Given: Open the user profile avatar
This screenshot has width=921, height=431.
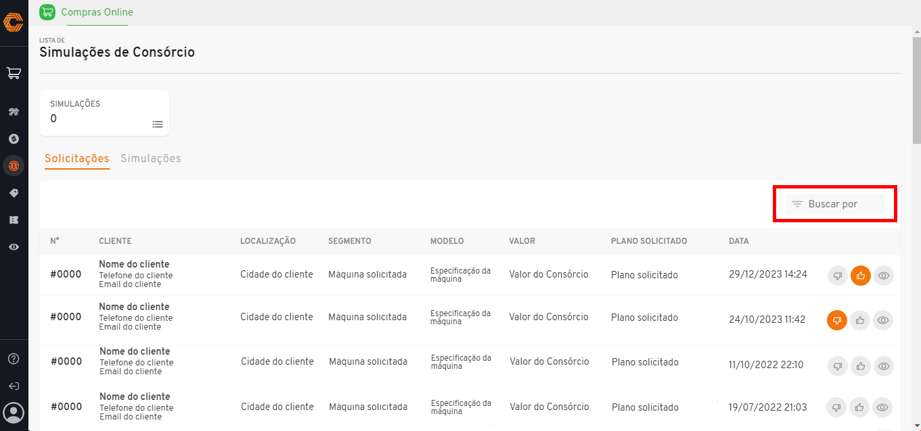Looking at the screenshot, I should tap(14, 412).
